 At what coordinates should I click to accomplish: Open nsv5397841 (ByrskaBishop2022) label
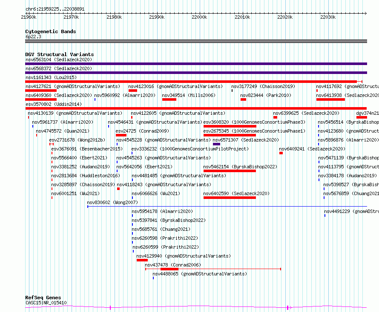pyautogui.click(x=169, y=220)
